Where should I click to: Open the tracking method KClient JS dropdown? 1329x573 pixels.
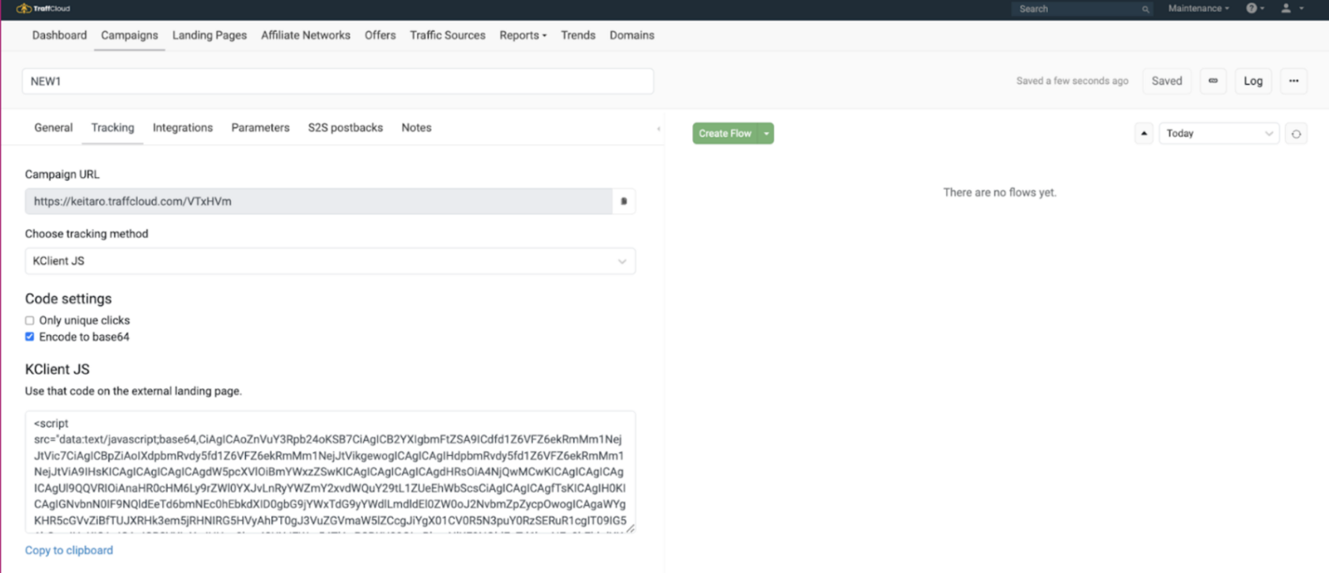pyautogui.click(x=330, y=261)
